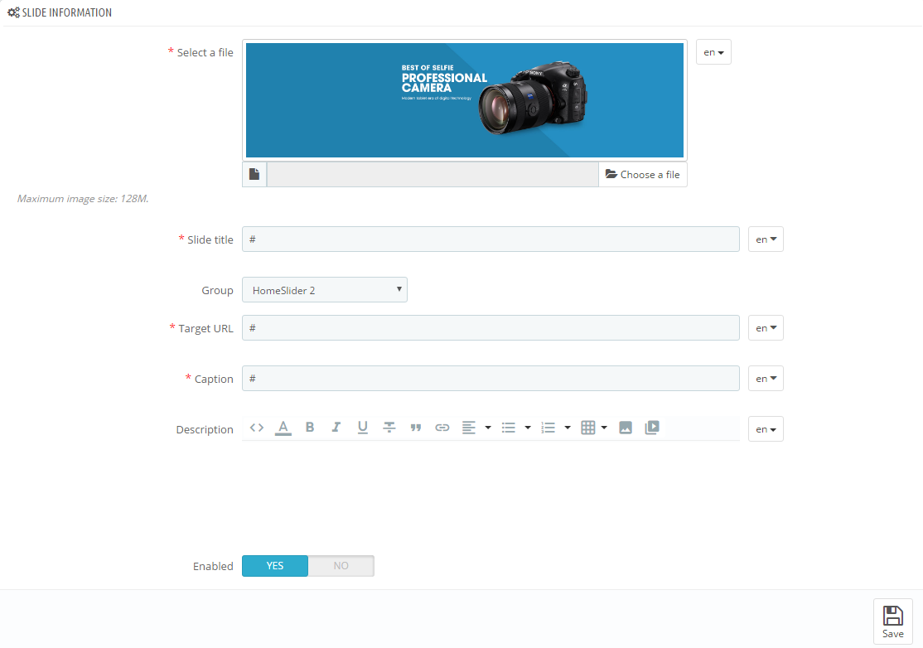Click the 'Select a file' label

tap(205, 52)
